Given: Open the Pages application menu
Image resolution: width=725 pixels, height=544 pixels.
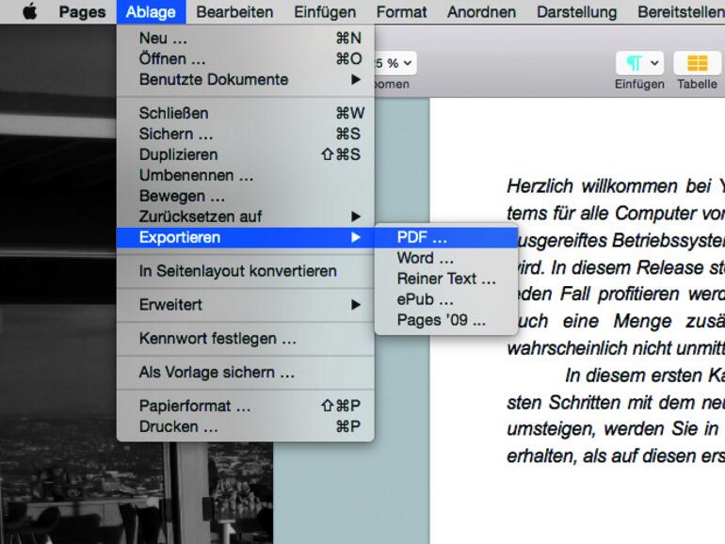Looking at the screenshot, I should click(82, 12).
